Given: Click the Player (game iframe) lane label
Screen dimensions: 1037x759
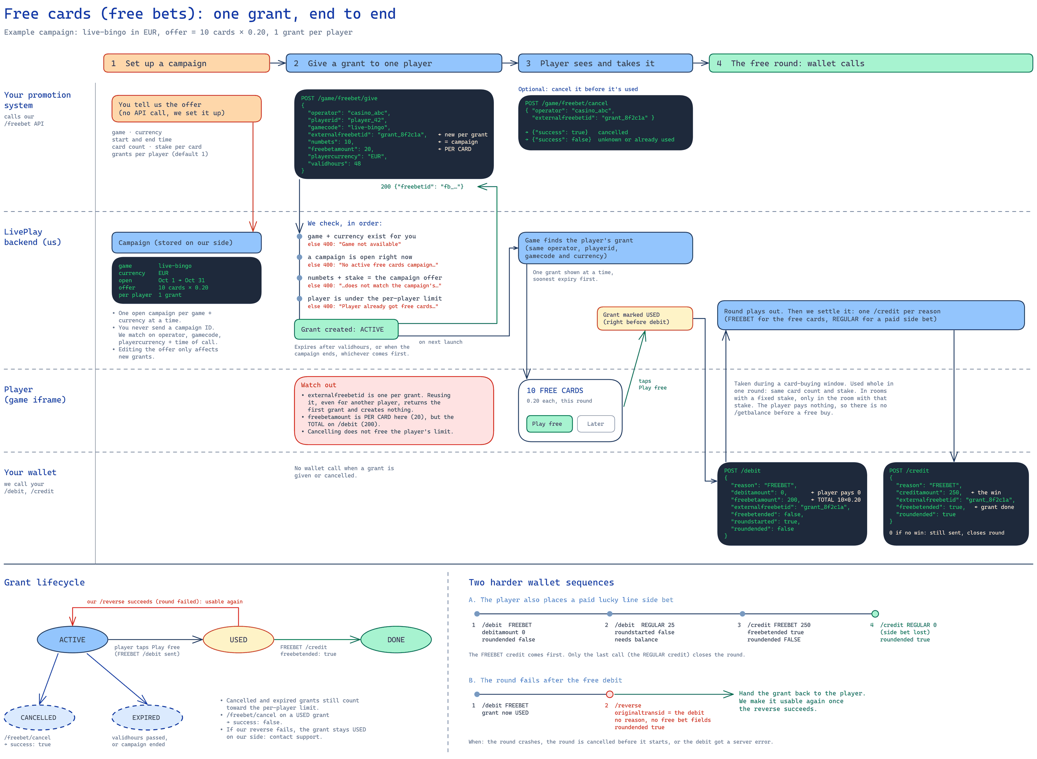Looking at the screenshot, I should click(x=35, y=395).
